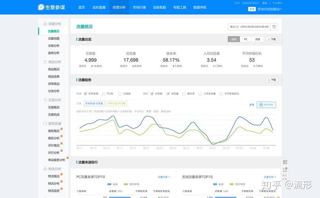
Task: Click the 访客数 value 4,999
Action: (x=90, y=60)
